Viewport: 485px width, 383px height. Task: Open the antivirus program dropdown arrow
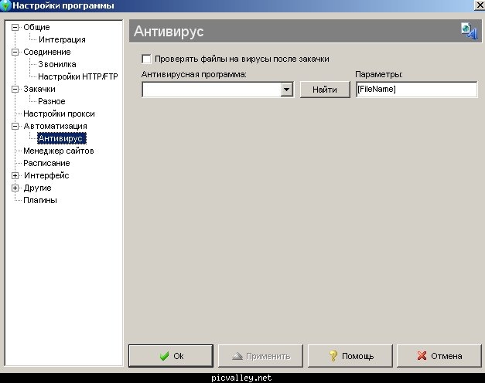[287, 90]
